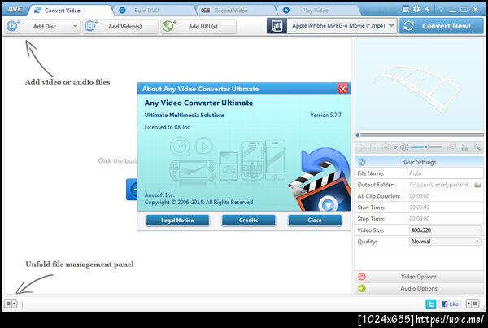Click the 'Anvsoft Inc.' text

tap(159, 195)
